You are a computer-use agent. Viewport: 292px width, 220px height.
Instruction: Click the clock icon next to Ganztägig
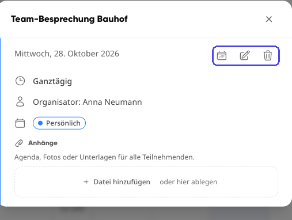click(x=20, y=81)
